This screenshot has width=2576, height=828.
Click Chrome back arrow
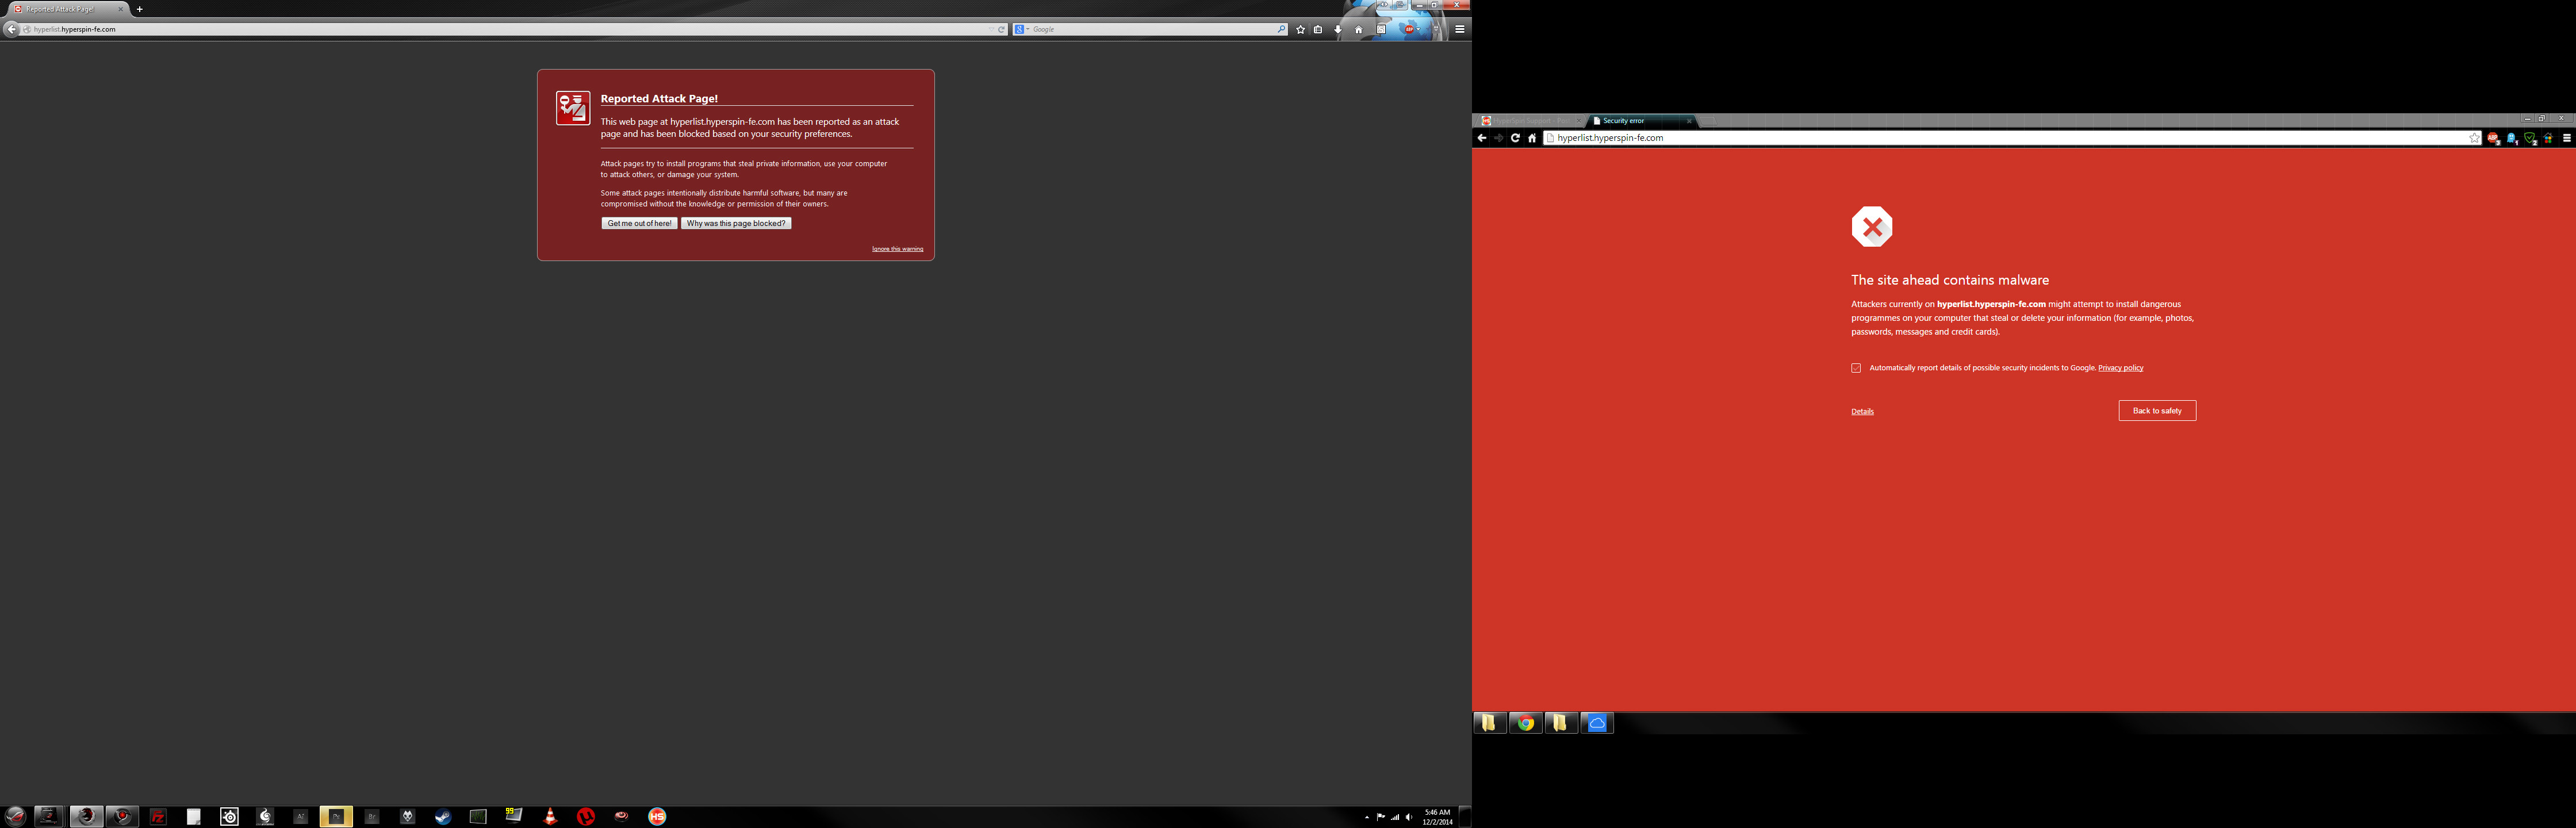click(x=1482, y=138)
